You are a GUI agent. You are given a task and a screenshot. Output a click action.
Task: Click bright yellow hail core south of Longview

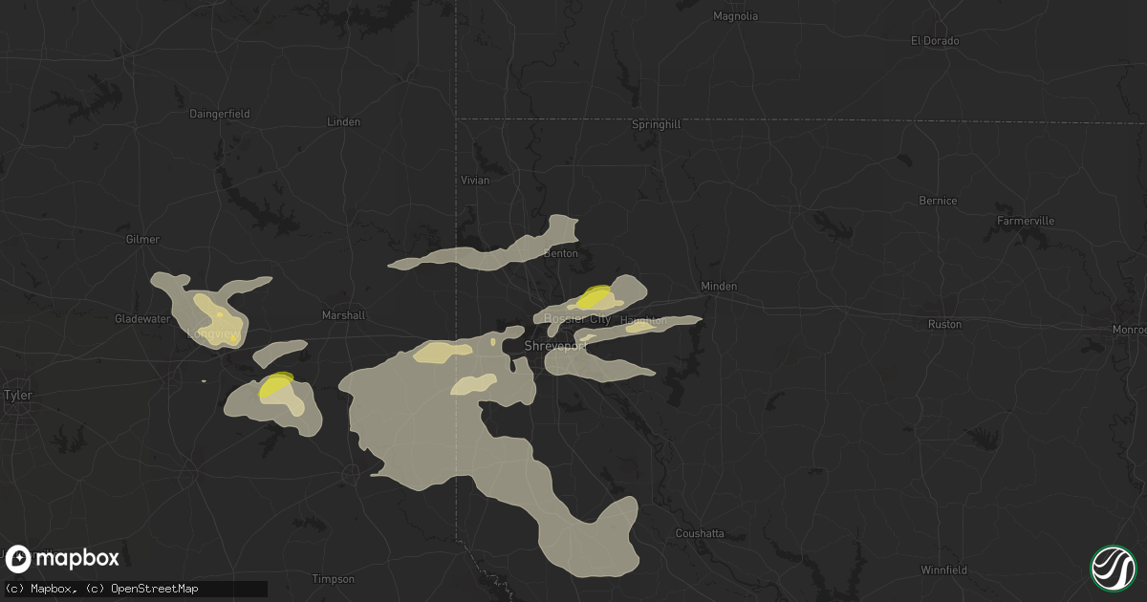(x=276, y=385)
